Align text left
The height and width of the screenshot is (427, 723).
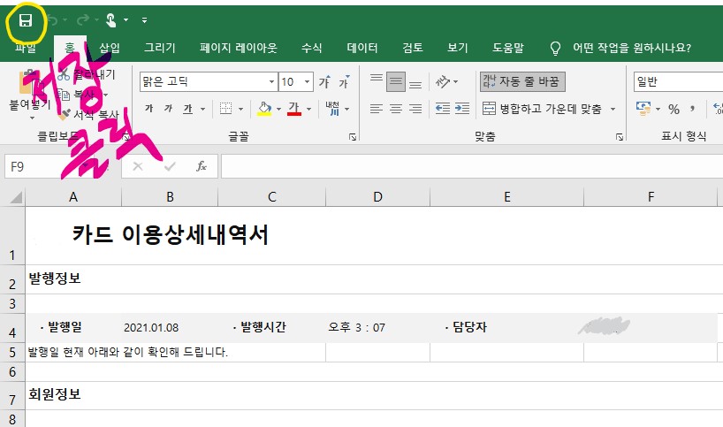coord(377,109)
